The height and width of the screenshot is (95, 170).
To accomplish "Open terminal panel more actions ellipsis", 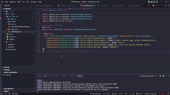I will [x=167, y=76].
